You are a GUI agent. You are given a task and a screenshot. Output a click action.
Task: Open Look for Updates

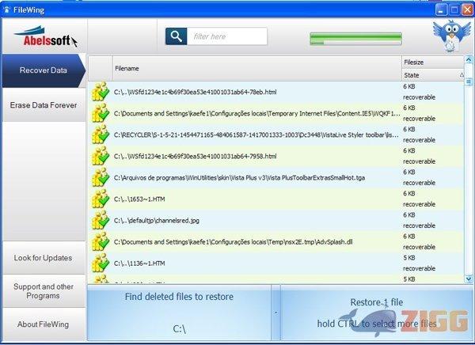(x=43, y=258)
